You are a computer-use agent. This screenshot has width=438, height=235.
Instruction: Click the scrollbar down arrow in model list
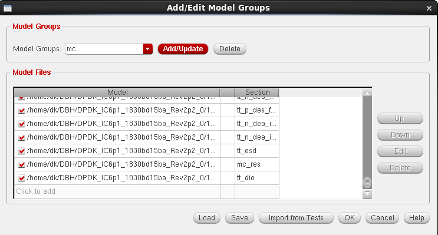click(367, 193)
